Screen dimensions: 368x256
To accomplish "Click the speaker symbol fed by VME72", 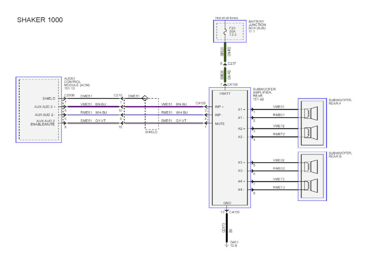I will click(x=311, y=133).
